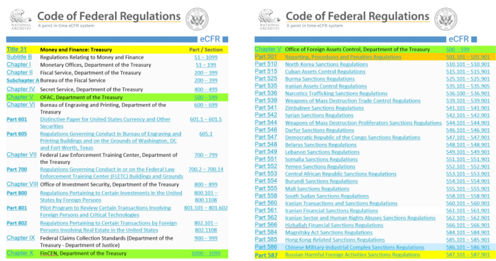Click the National Archives eagle logo on left page
496x261 pixels.
(21, 19)
